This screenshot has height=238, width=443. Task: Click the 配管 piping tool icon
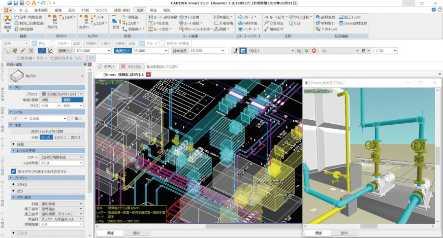116,22
